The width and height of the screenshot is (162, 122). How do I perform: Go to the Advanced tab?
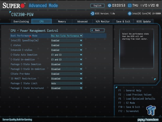[82, 22]
